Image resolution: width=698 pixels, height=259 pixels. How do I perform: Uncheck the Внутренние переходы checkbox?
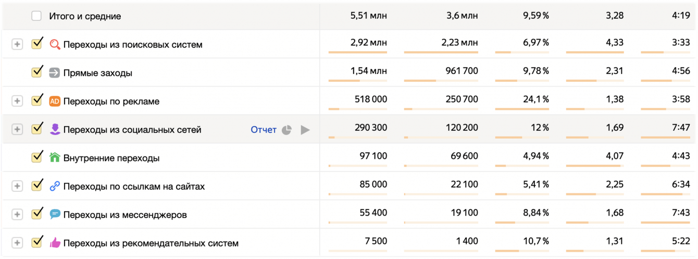pos(36,157)
